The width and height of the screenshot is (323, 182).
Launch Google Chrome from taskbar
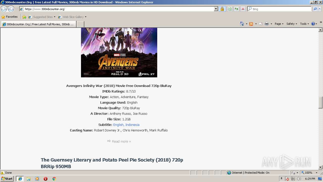54,179
